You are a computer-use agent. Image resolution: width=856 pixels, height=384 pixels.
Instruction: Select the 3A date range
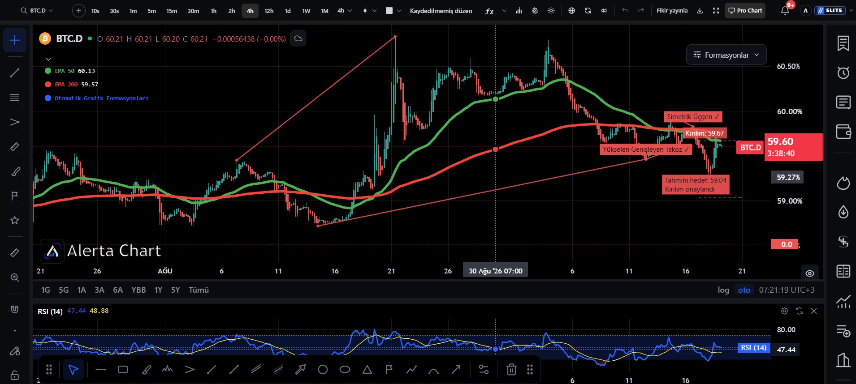point(99,290)
